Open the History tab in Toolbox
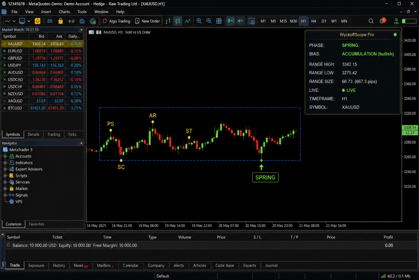Image resolution: width=419 pixels, height=280 pixels. tap(59, 266)
